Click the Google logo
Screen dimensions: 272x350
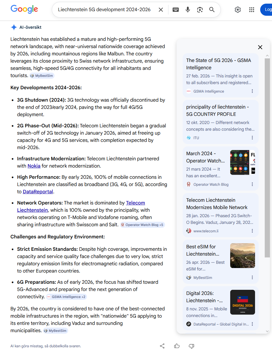click(24, 9)
